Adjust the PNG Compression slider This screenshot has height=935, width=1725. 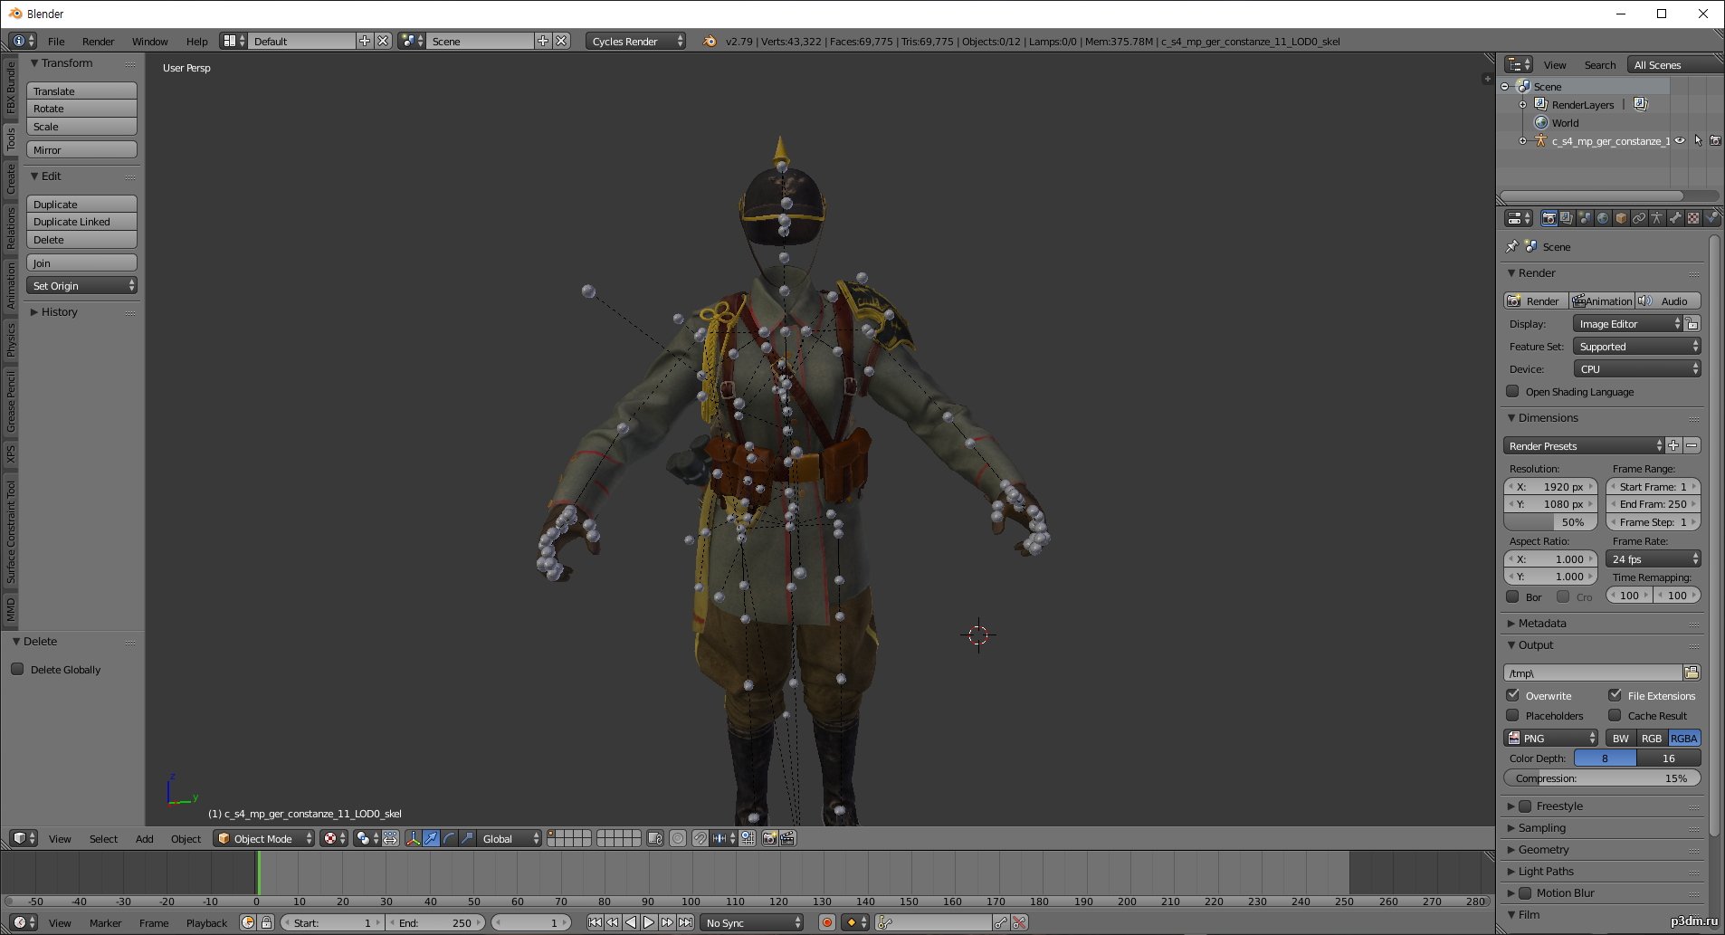click(x=1602, y=778)
